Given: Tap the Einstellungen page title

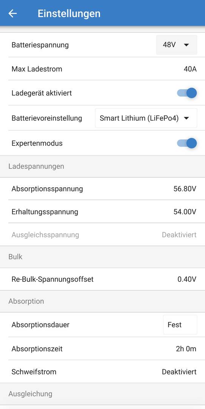Looking at the screenshot, I should click(69, 14).
